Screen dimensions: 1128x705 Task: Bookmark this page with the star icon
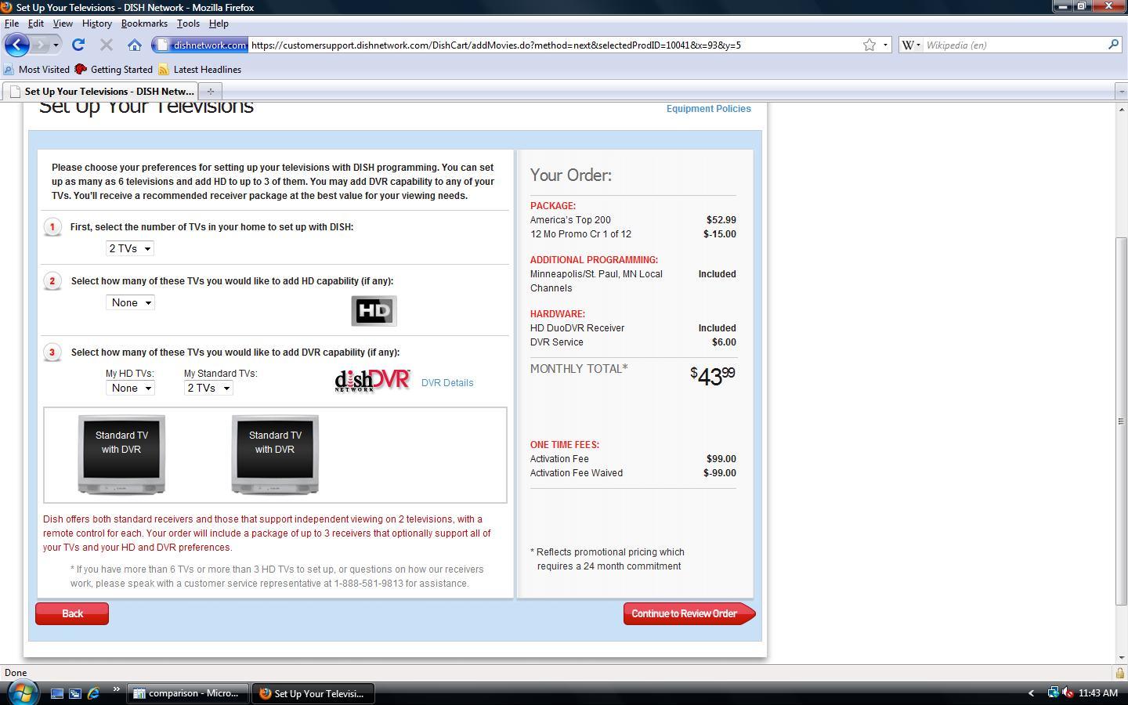point(869,45)
